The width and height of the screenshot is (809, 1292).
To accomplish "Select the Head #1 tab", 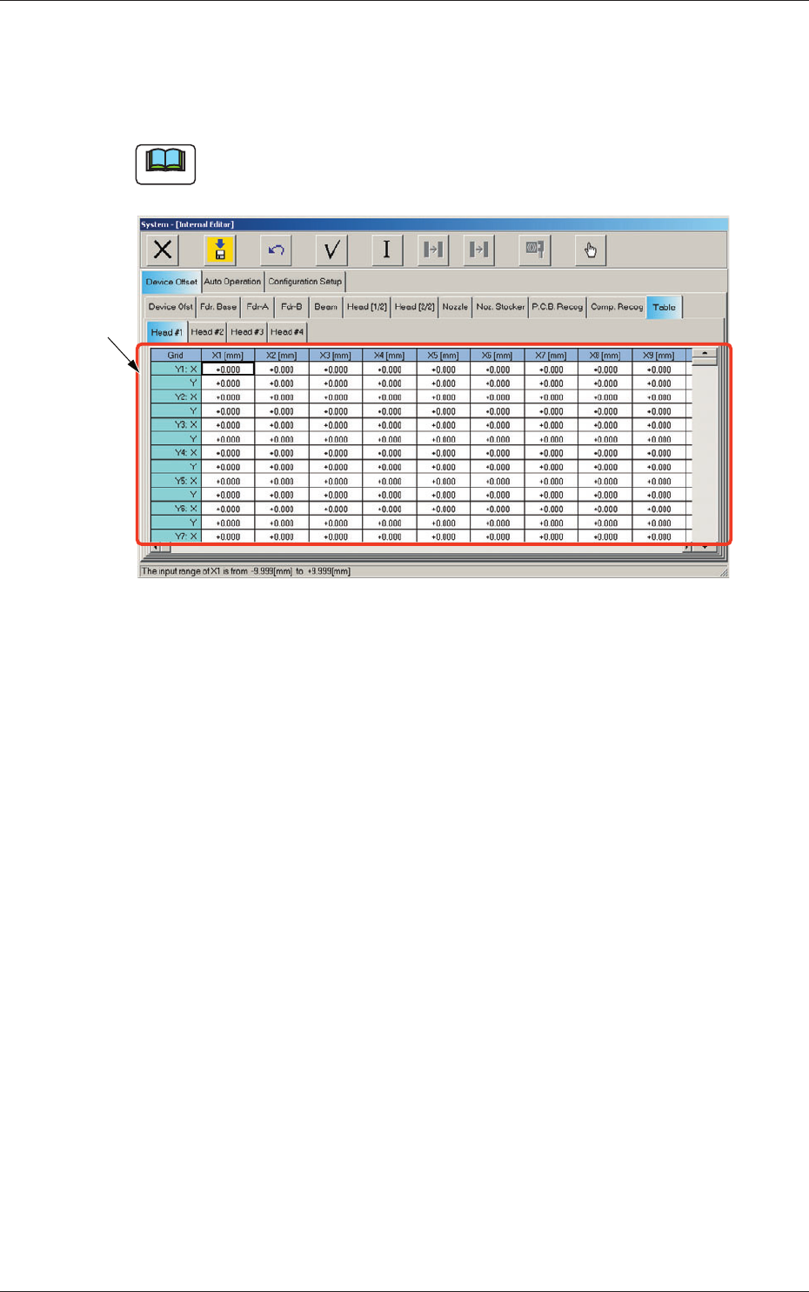I will click(x=167, y=332).
